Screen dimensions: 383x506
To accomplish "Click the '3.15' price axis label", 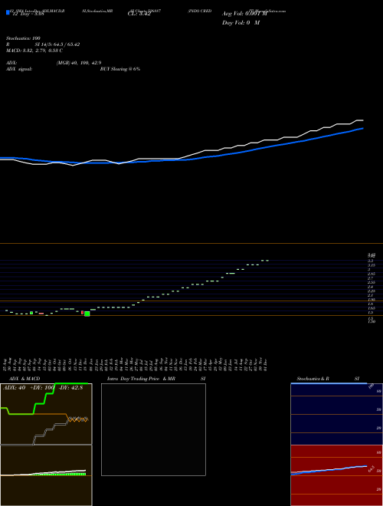I will pos(371,265).
